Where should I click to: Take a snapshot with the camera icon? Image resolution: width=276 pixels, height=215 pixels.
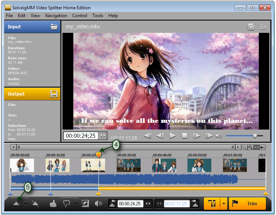pos(251,27)
